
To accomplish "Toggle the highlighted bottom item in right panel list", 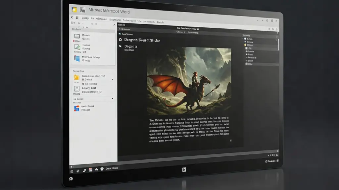I will point(247,64).
